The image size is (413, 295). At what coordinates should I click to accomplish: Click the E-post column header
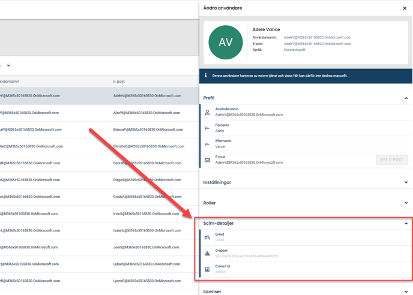pyautogui.click(x=119, y=82)
